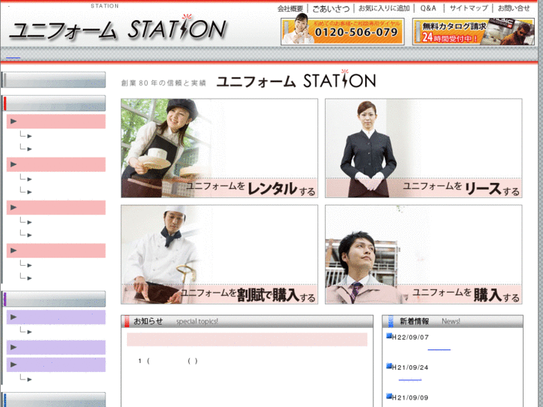Click the 創業80年の信頼と実績 tagline text
Image resolution: width=543 pixels, height=407 pixels.
click(x=164, y=83)
